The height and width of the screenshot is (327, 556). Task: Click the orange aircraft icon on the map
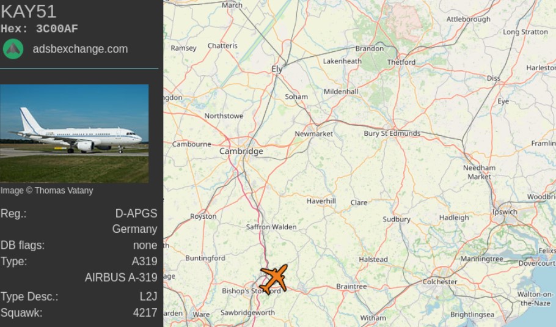pyautogui.click(x=274, y=279)
